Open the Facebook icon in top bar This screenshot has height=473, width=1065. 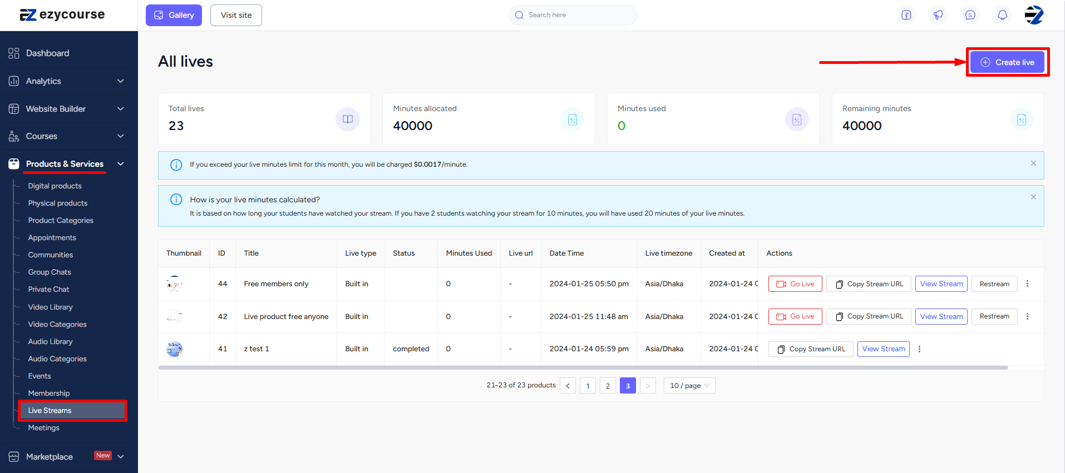tap(906, 15)
